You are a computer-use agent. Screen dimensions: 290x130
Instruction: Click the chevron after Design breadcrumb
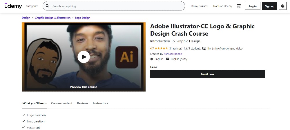click(32, 18)
